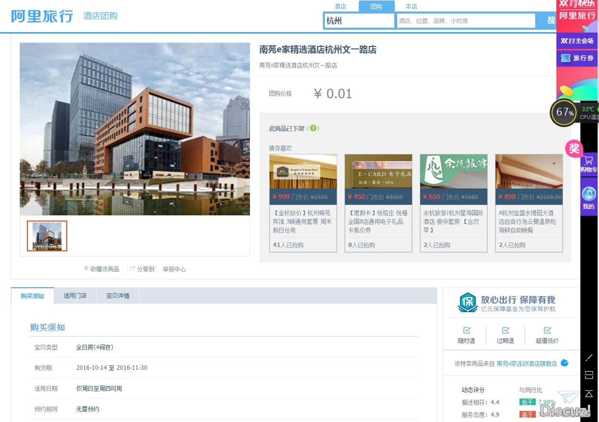Open the 适用门店 tab
This screenshot has height=422, width=599.
pos(75,296)
